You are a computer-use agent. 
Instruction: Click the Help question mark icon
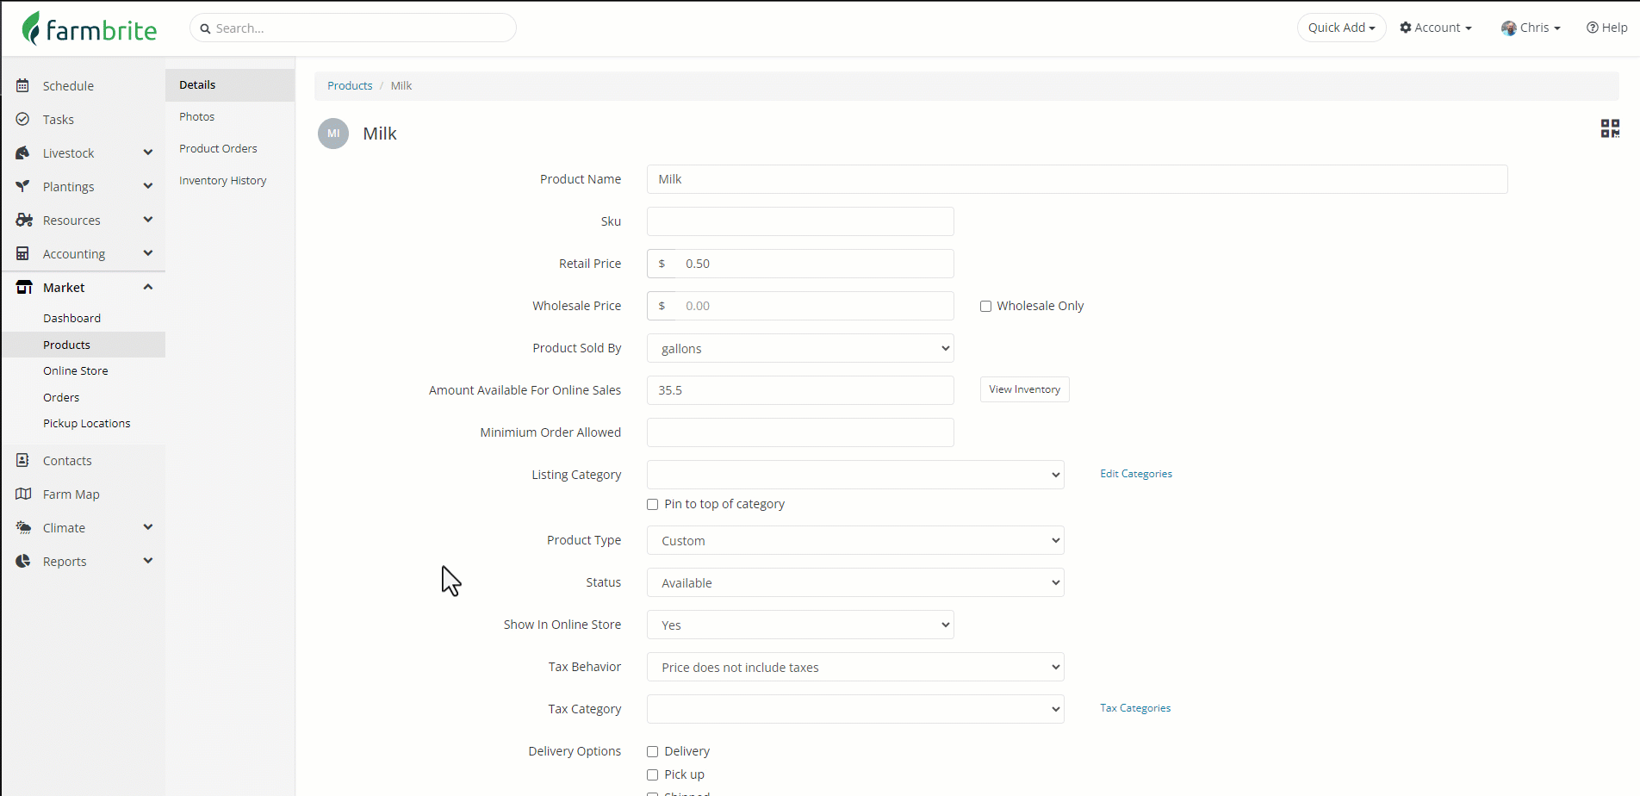(x=1592, y=28)
